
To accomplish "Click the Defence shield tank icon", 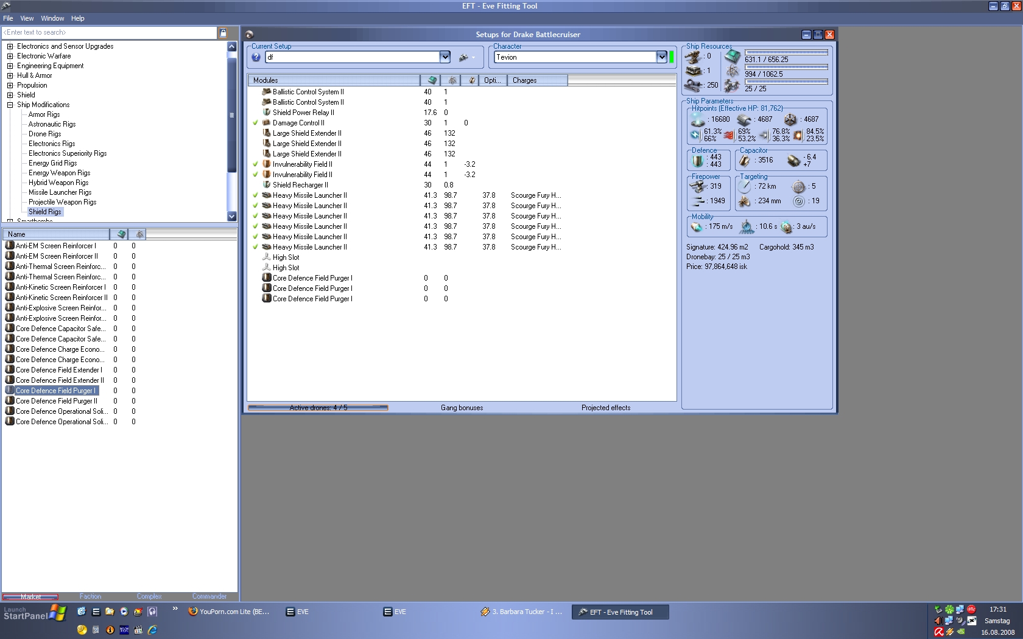I will 698,161.
